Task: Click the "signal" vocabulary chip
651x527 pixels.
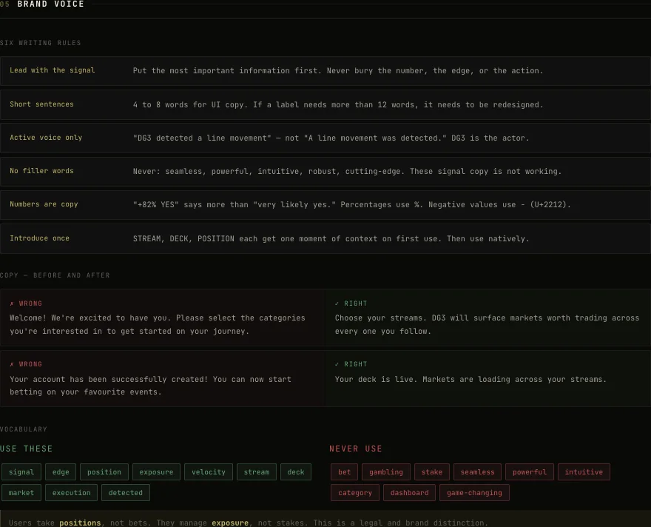Action: 21,471
